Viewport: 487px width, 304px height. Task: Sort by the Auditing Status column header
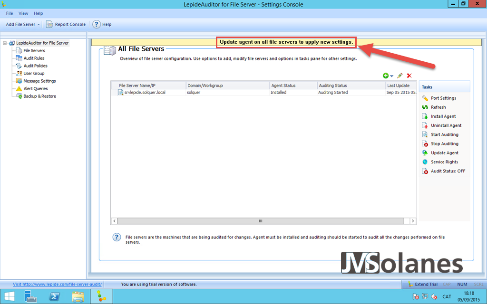tap(351, 85)
